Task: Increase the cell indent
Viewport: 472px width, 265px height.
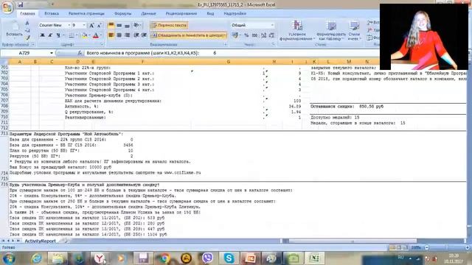Action: (145, 35)
